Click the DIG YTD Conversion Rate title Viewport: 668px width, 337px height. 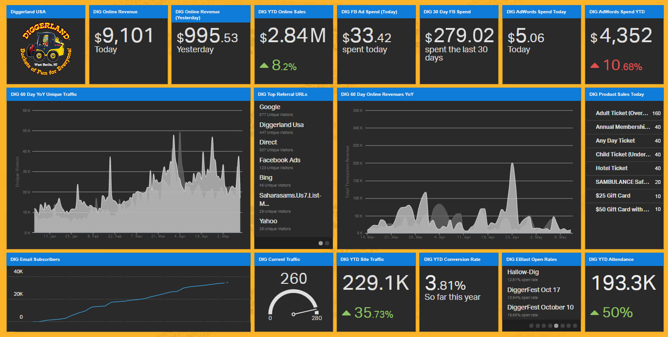(x=452, y=260)
